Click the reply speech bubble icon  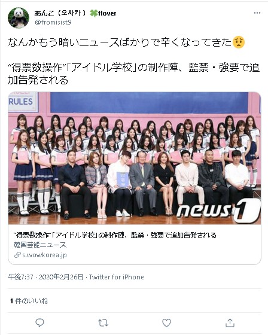39,322
